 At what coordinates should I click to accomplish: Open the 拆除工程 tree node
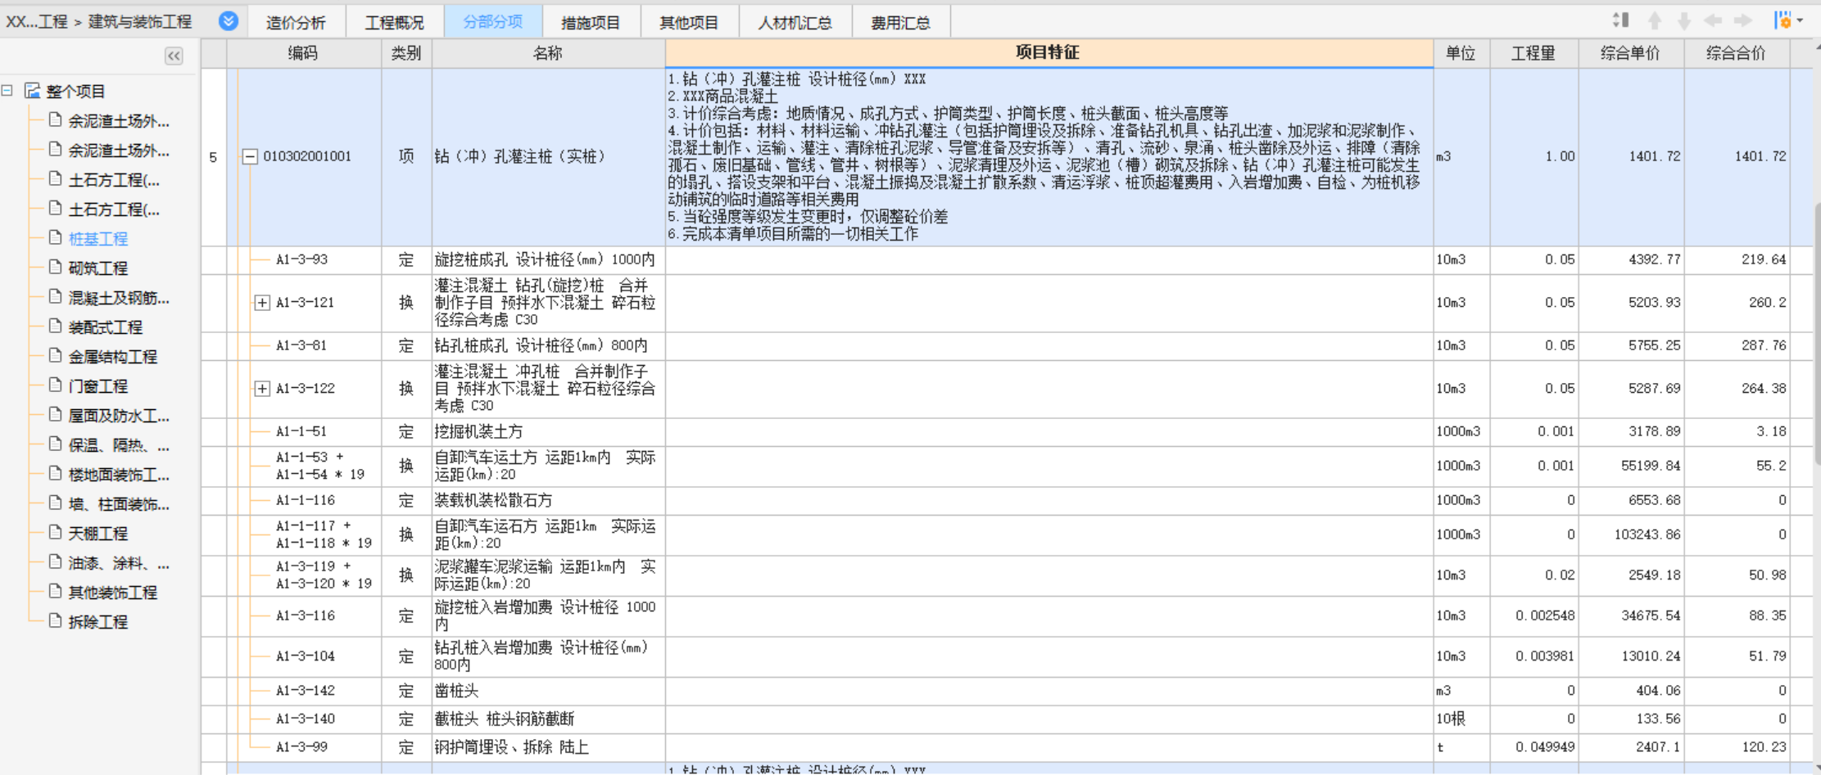tap(98, 622)
